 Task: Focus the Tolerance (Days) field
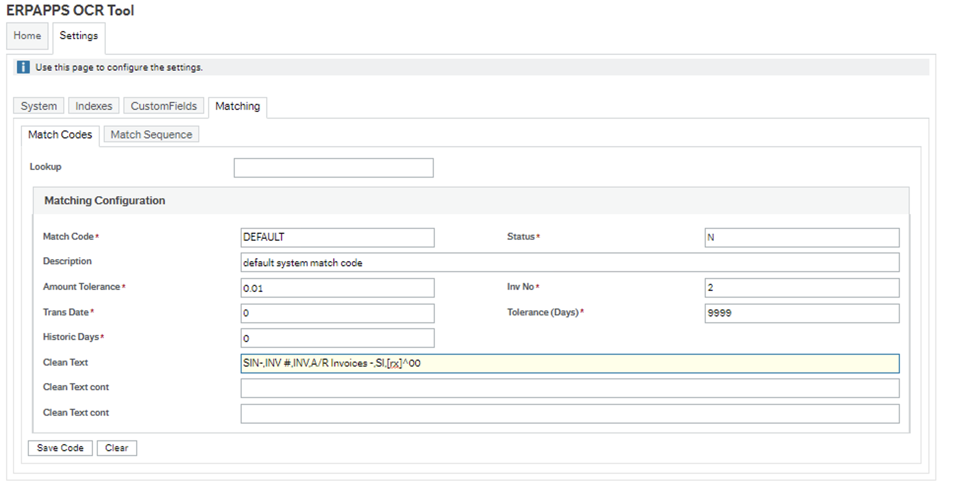coord(802,313)
